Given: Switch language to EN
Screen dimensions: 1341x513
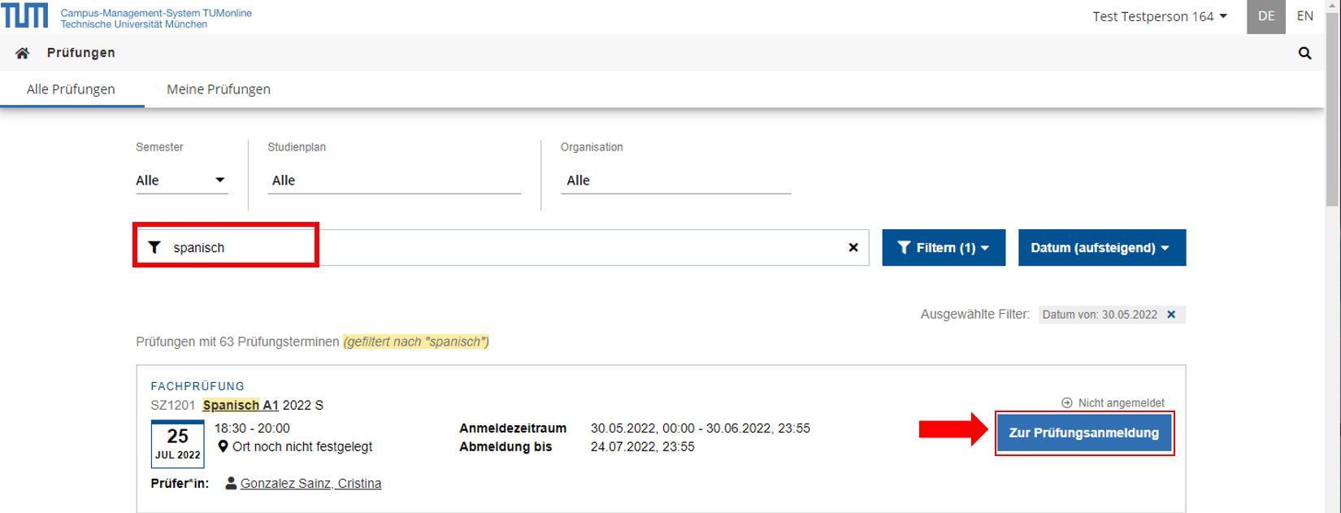Looking at the screenshot, I should click(1304, 16).
